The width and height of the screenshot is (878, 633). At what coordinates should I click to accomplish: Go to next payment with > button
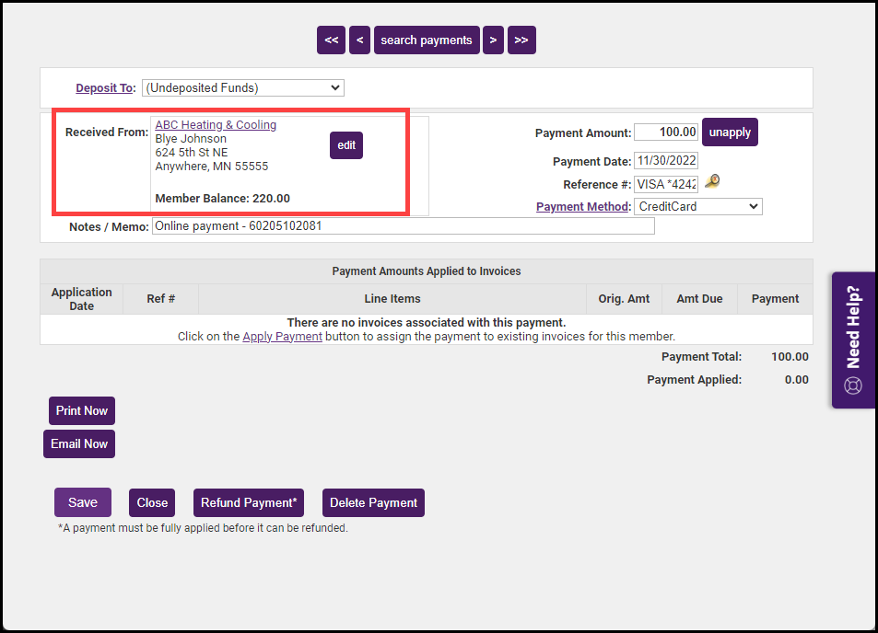493,40
